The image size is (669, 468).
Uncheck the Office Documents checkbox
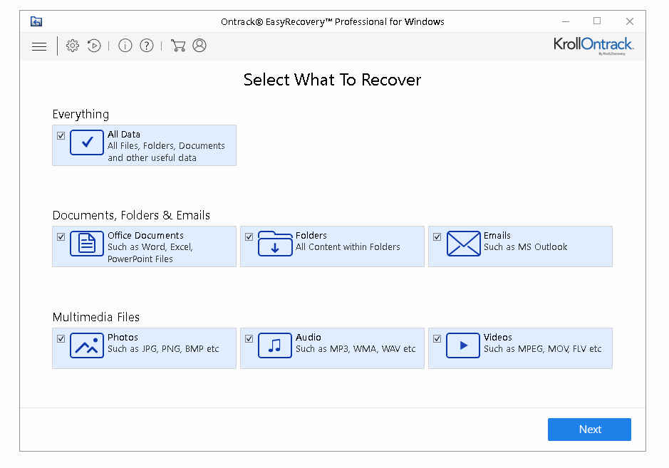pos(61,236)
